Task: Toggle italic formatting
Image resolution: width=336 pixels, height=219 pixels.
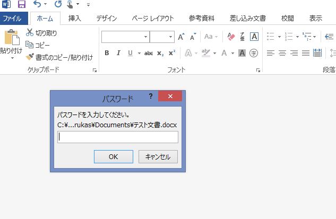Action: [x=118, y=53]
